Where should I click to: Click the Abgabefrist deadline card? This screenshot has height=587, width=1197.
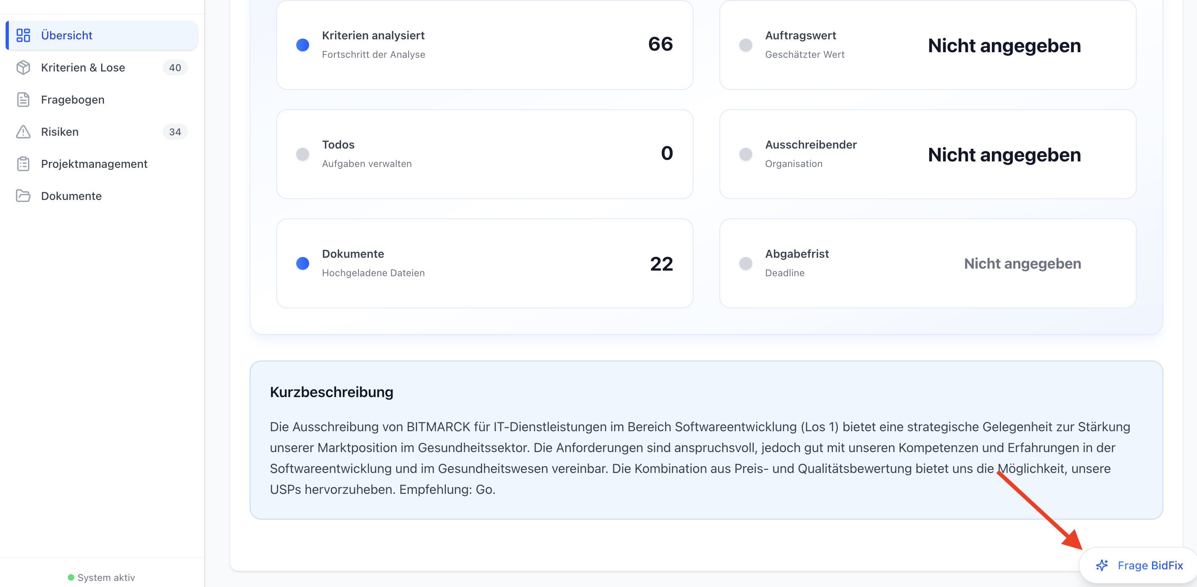(927, 263)
